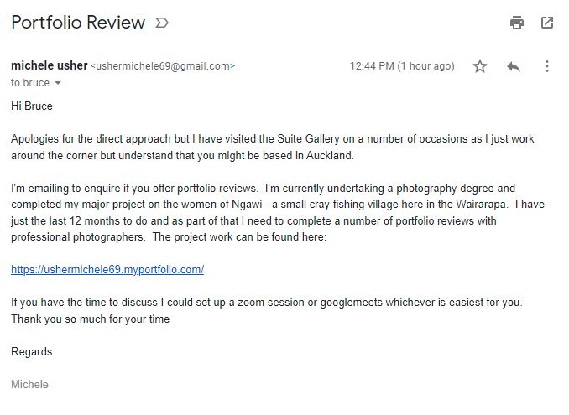This screenshot has height=415, width=569.
Task: Open the three-dot More options menu
Action: coord(547,66)
